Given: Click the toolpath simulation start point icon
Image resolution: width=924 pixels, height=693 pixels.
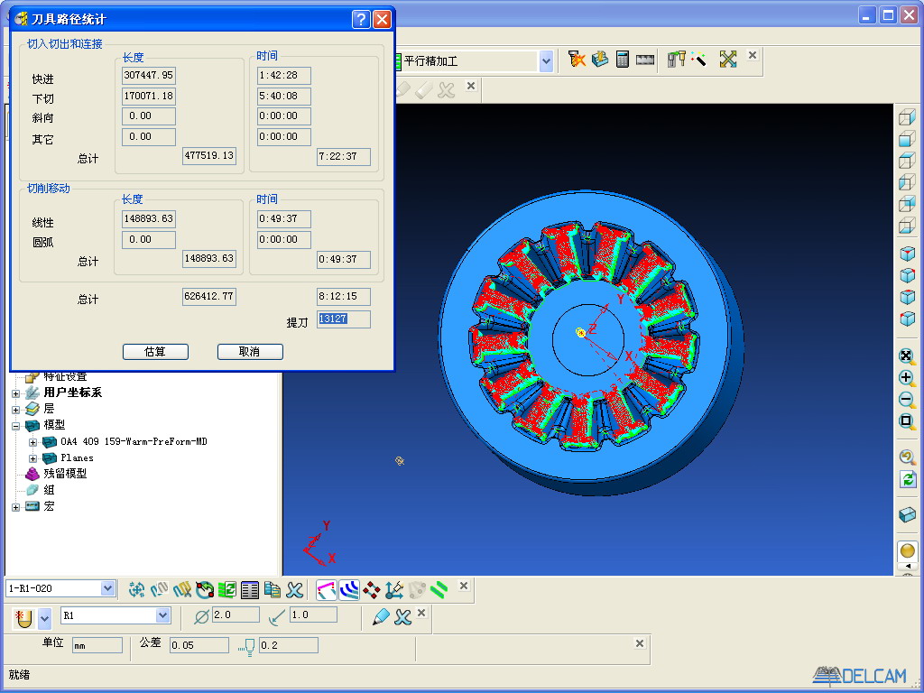Looking at the screenshot, I should click(x=205, y=588).
